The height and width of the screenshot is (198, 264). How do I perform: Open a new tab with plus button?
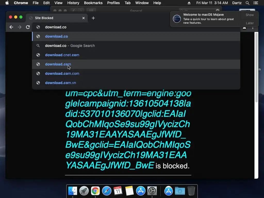click(x=93, y=18)
